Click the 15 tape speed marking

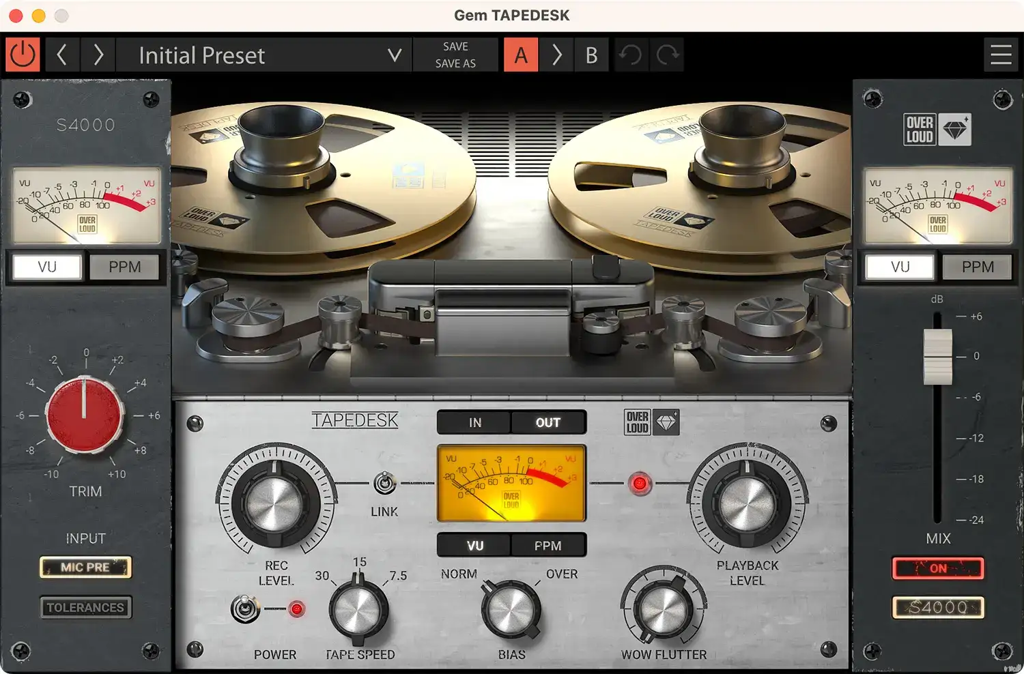pyautogui.click(x=360, y=562)
